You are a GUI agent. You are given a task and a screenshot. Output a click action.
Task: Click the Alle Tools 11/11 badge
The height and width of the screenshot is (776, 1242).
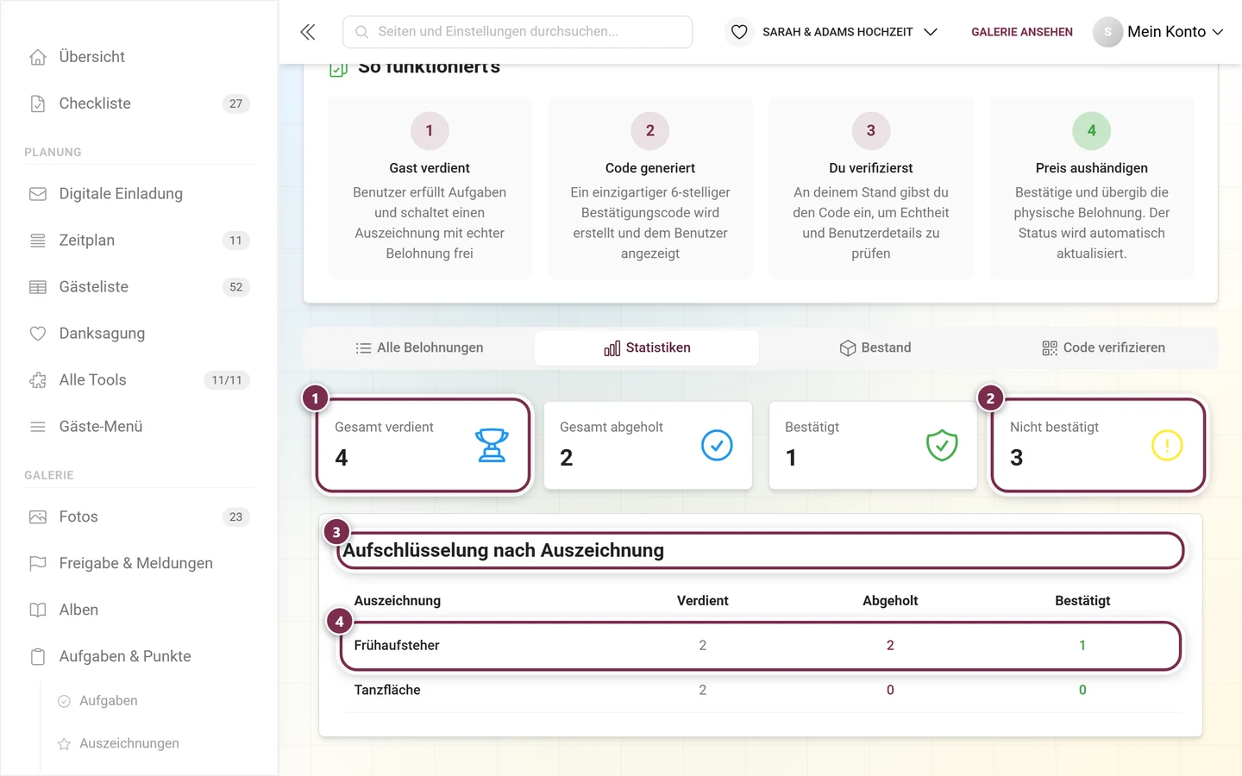[x=227, y=380]
